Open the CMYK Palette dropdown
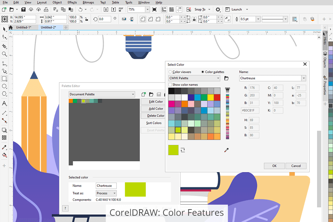Image resolution: width=333 pixels, height=222 pixels. pyautogui.click(x=194, y=78)
